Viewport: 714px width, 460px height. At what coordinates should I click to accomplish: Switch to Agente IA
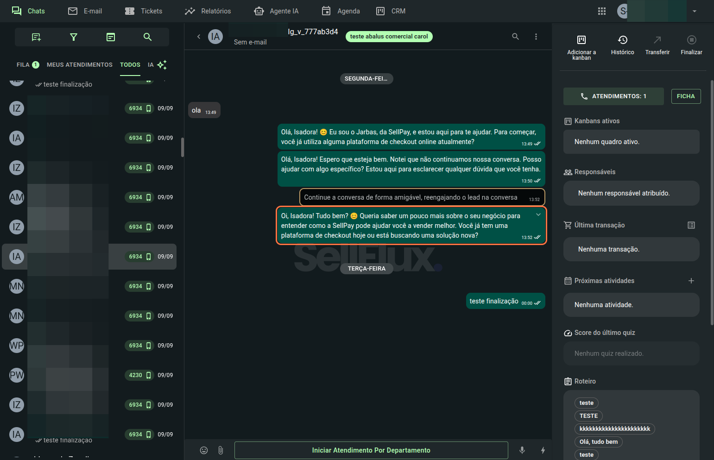276,11
